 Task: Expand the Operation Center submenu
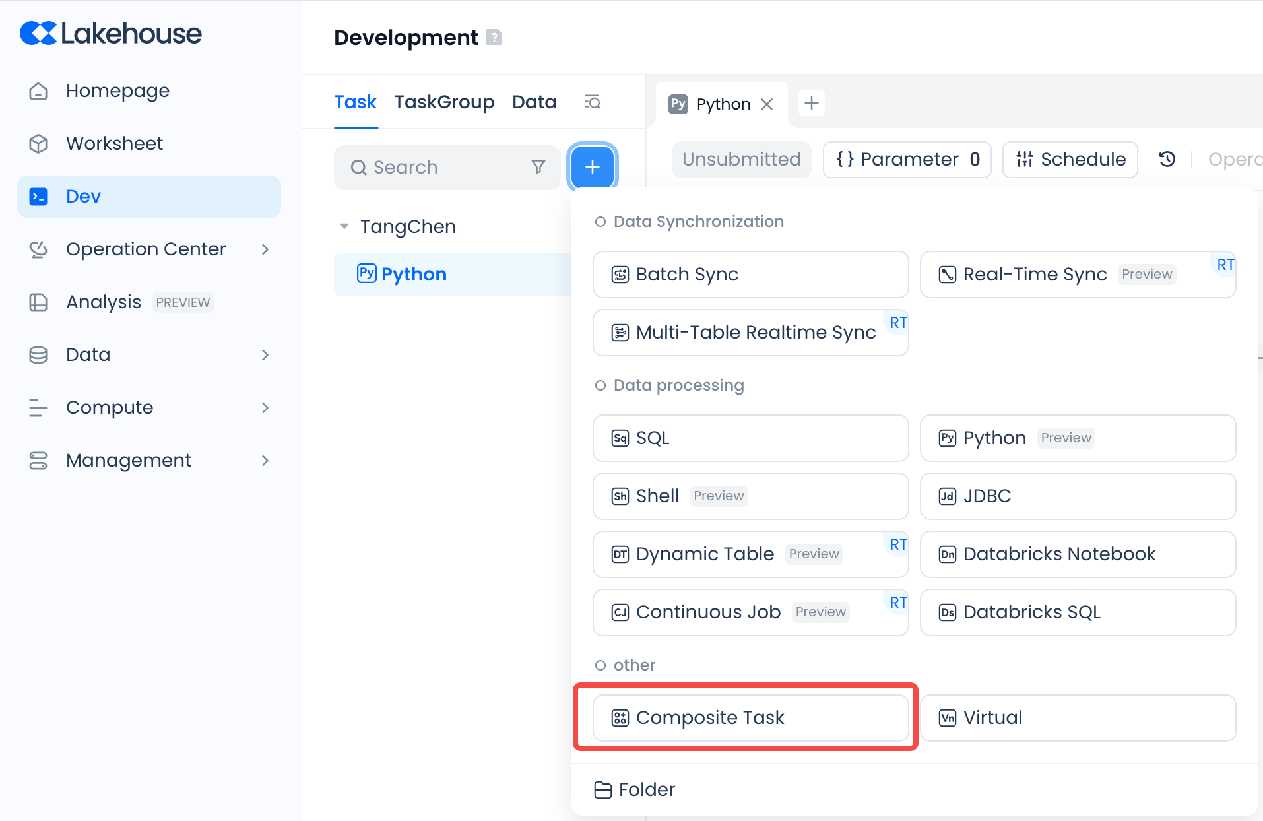pyautogui.click(x=265, y=249)
